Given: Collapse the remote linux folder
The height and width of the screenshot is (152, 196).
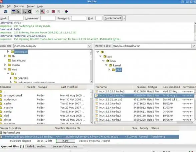Looking at the screenshot, I should tap(103, 61).
